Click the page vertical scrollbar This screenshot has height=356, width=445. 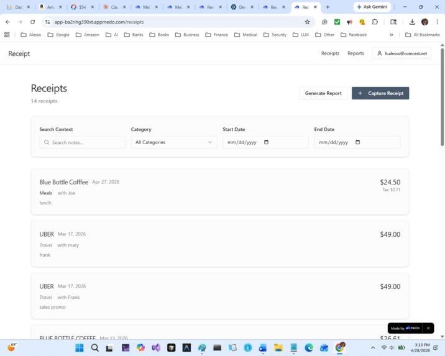442,96
